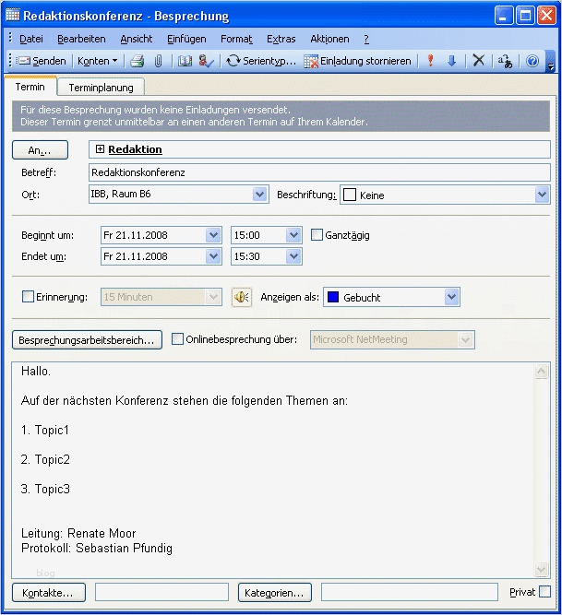Click the An... recipients button

click(40, 150)
